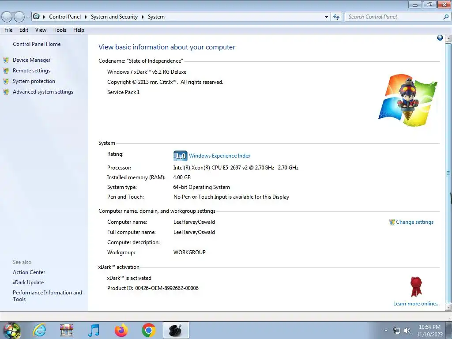
Task: Open Performance Information and Tools
Action: (47, 296)
